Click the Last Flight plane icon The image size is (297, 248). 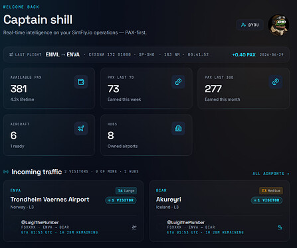(x=11, y=54)
